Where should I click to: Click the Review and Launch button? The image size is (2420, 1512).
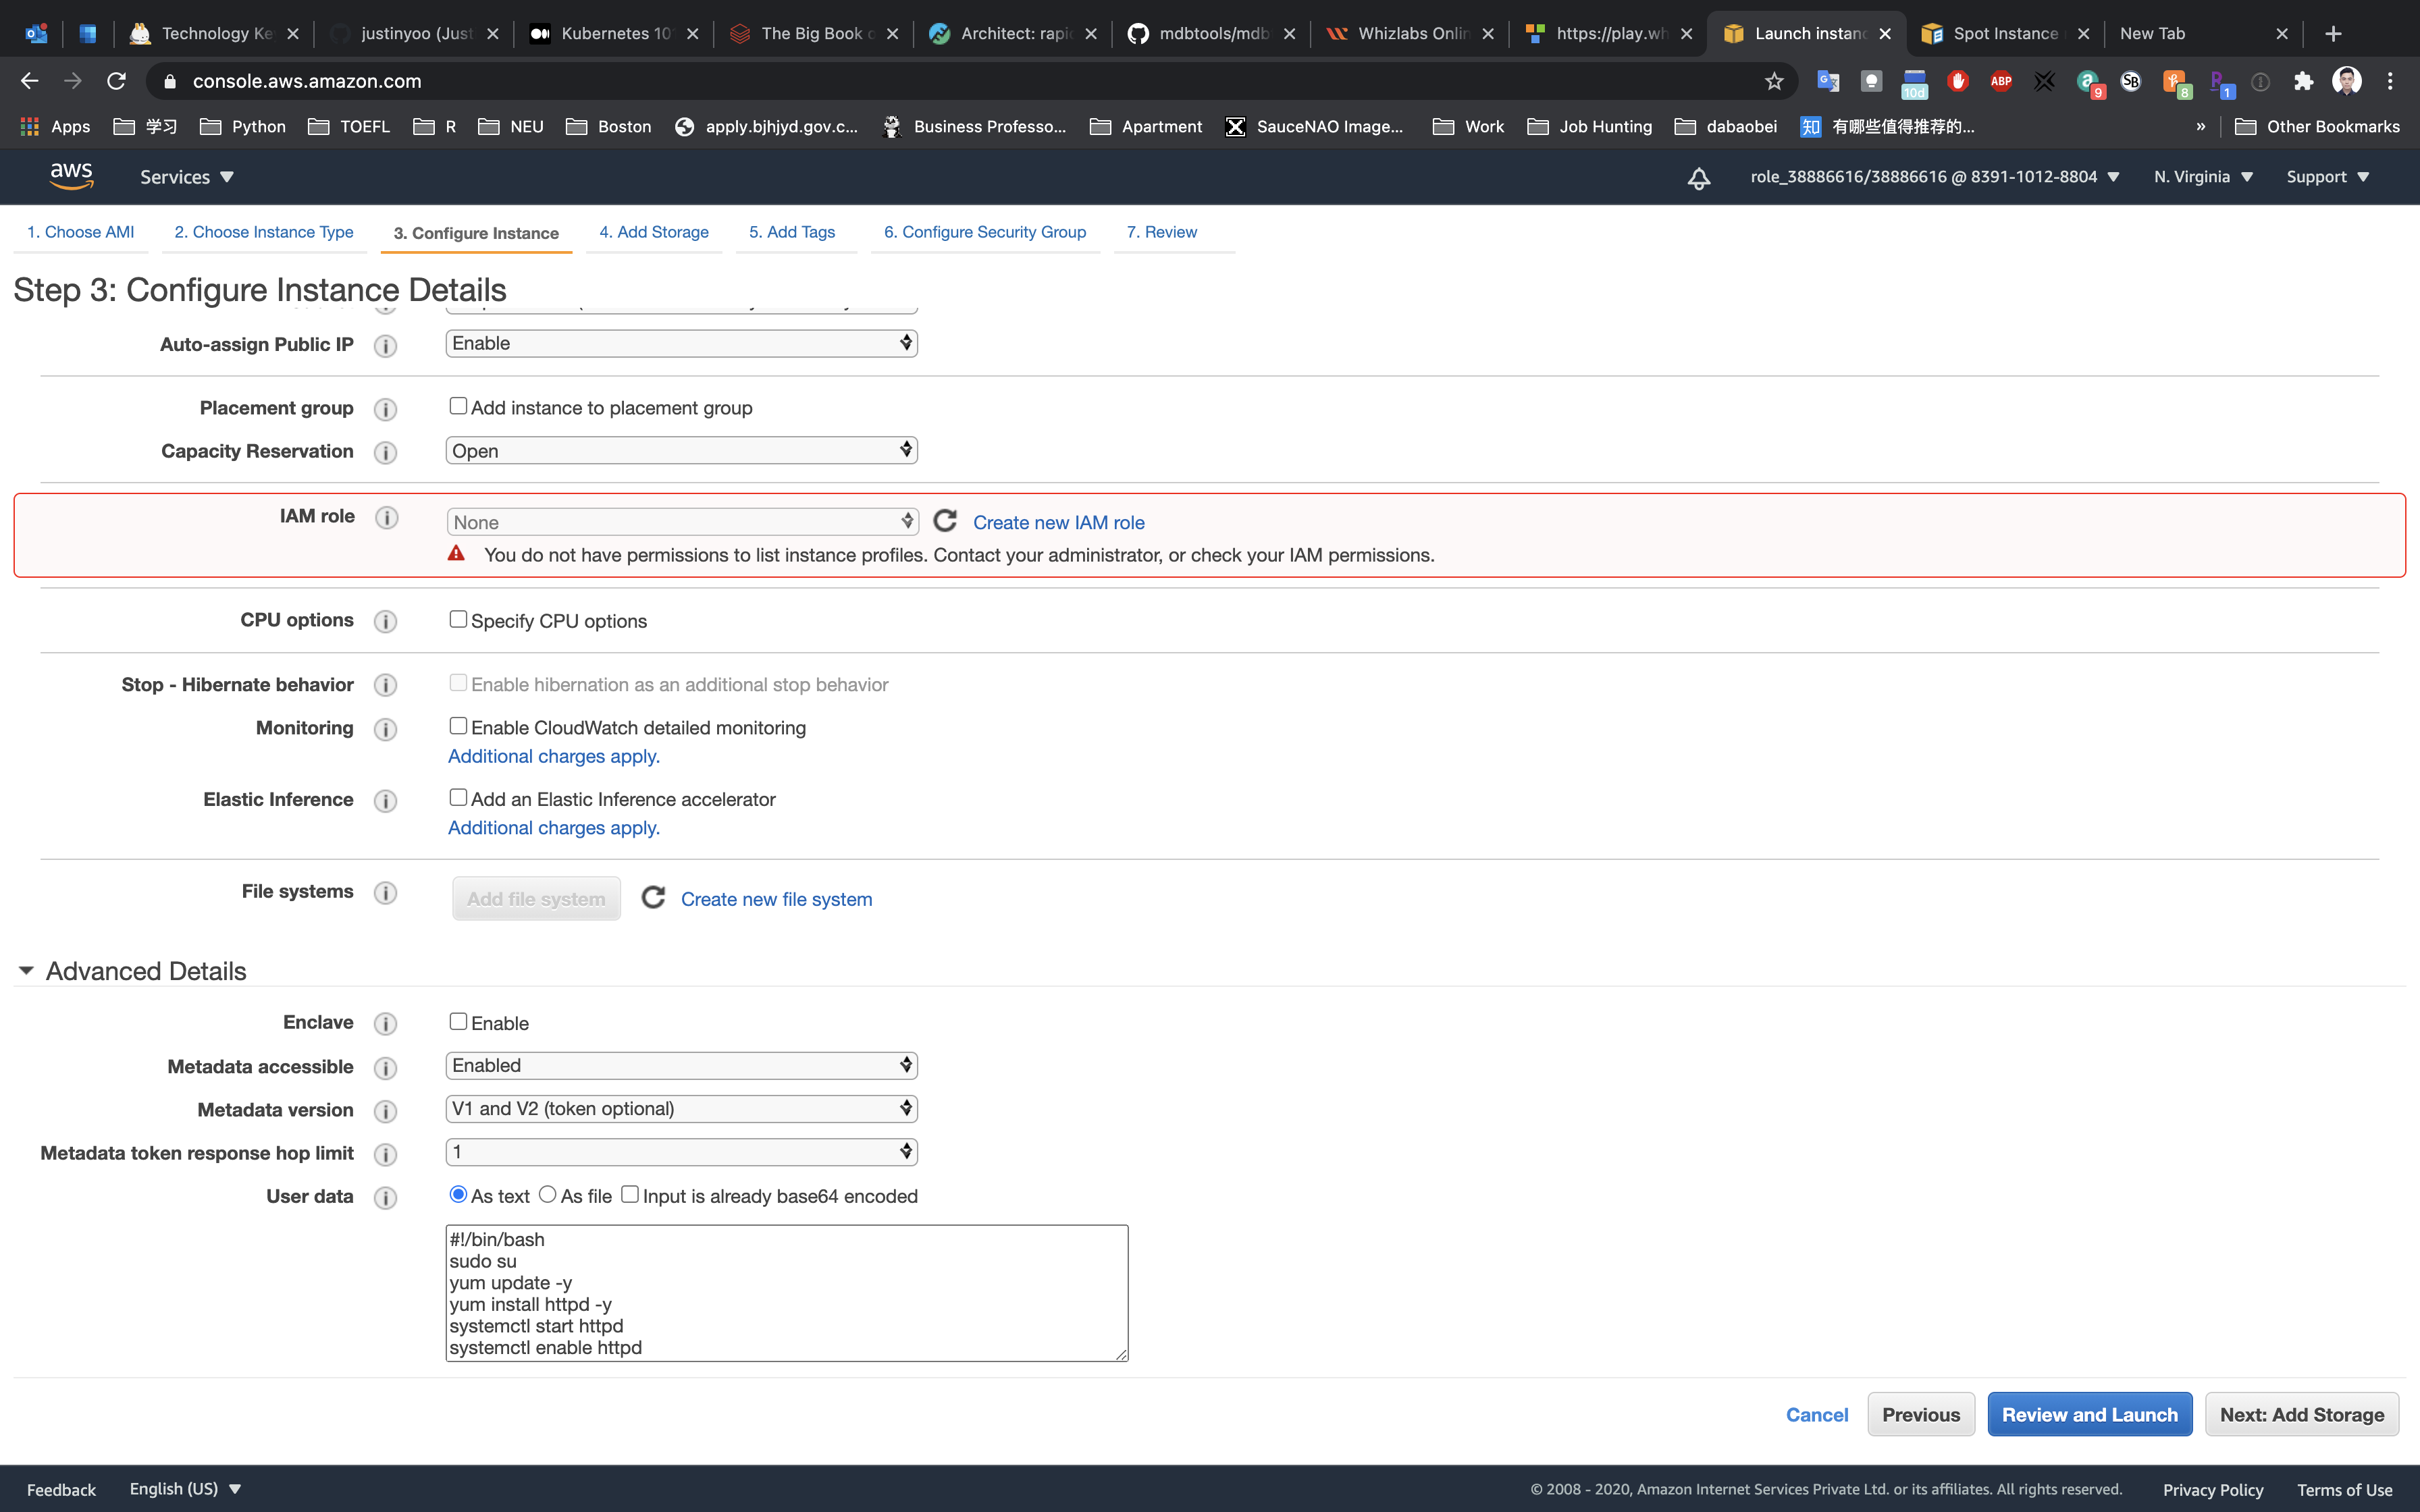[x=2089, y=1414]
